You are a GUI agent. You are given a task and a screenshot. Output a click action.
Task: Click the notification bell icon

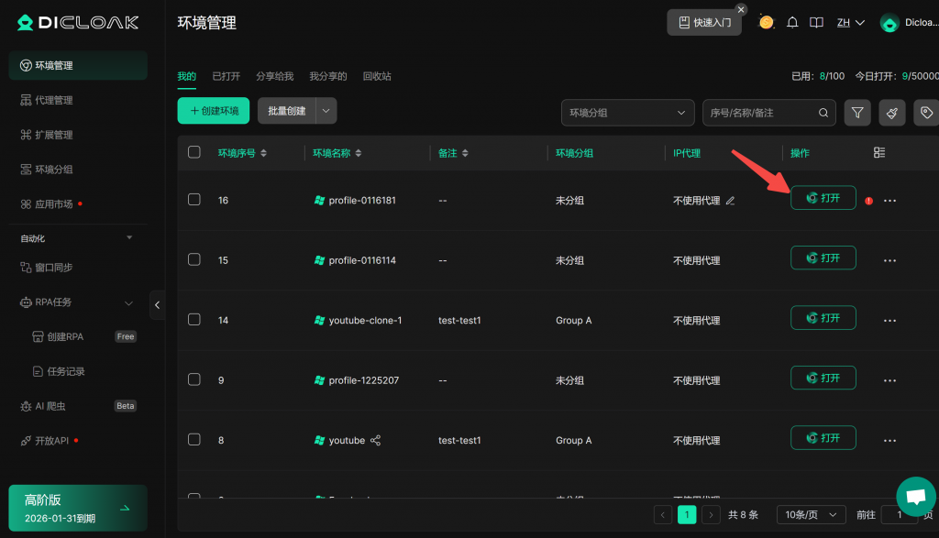pyautogui.click(x=792, y=23)
